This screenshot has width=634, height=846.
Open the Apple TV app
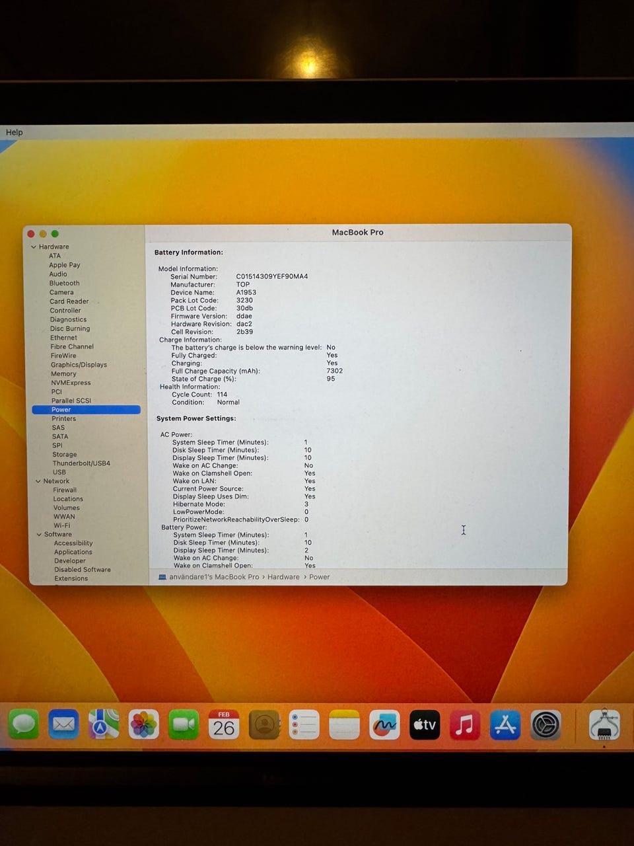point(425,724)
